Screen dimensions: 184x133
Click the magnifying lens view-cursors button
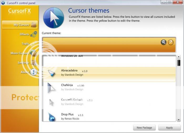(x=163, y=42)
